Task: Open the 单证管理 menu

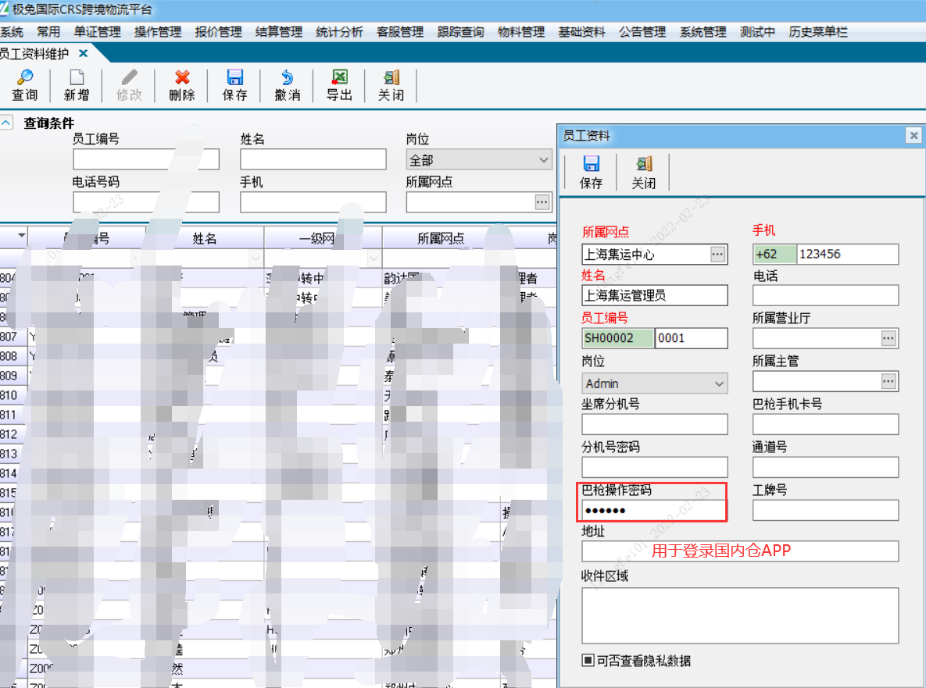Action: click(x=97, y=32)
